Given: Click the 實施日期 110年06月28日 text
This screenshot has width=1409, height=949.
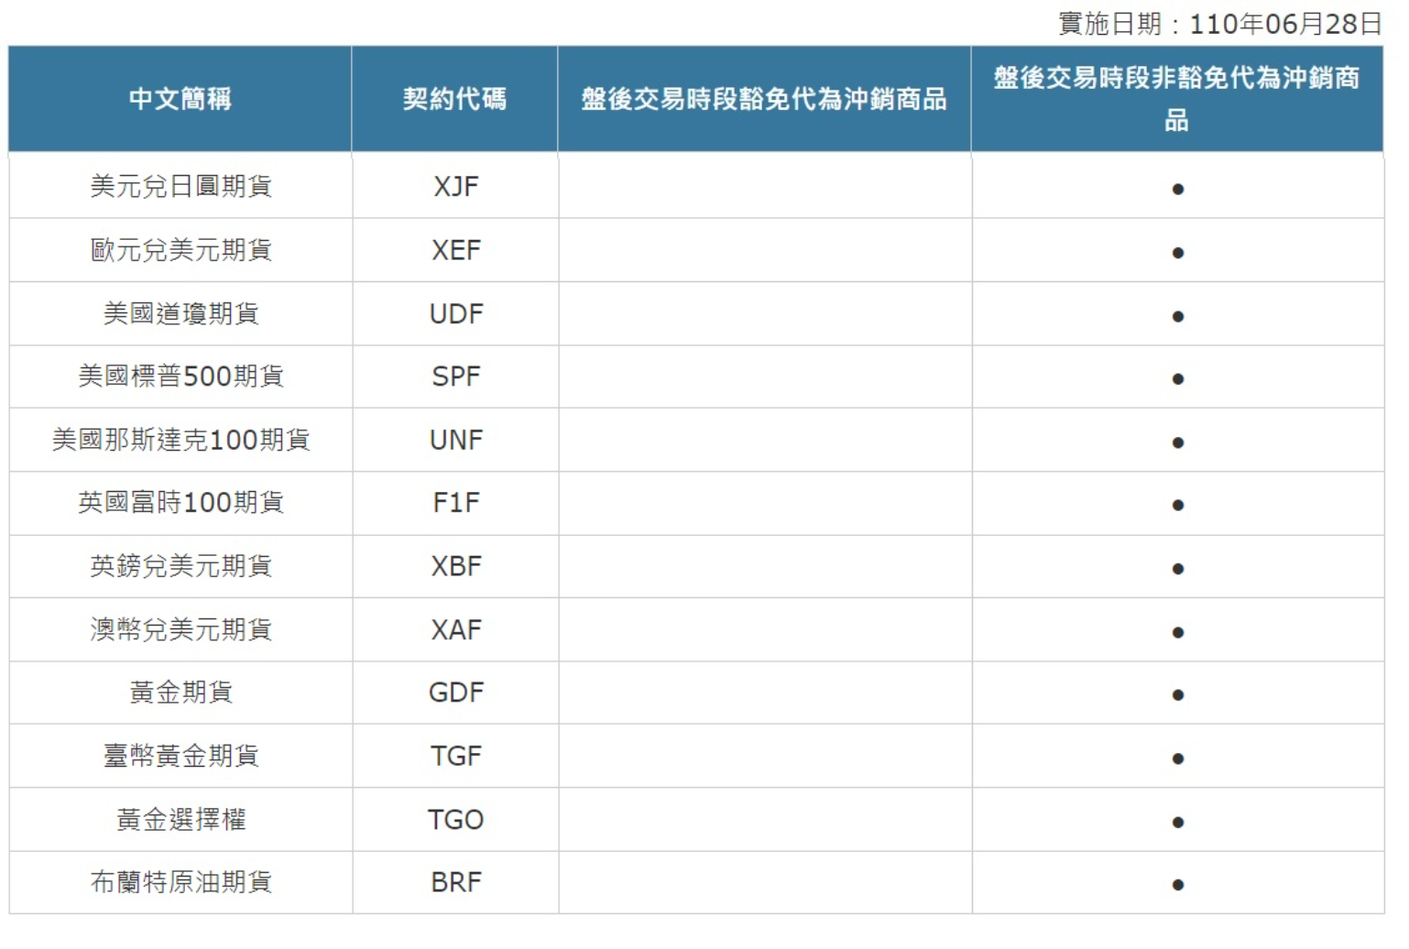Looking at the screenshot, I should pyautogui.click(x=1219, y=24).
